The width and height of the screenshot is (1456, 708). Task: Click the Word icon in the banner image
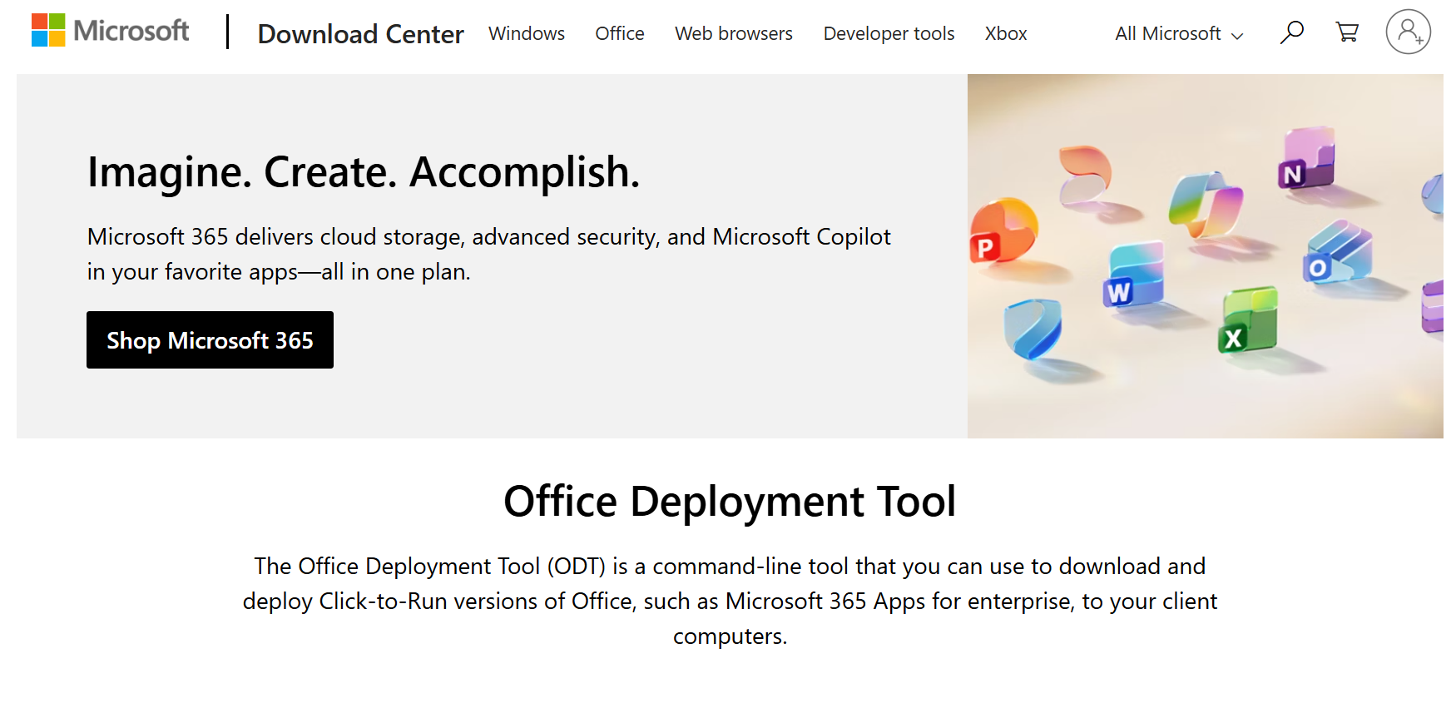(x=1133, y=275)
